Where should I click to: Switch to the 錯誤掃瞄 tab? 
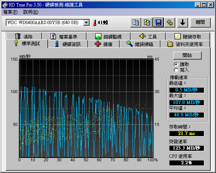click(x=140, y=44)
